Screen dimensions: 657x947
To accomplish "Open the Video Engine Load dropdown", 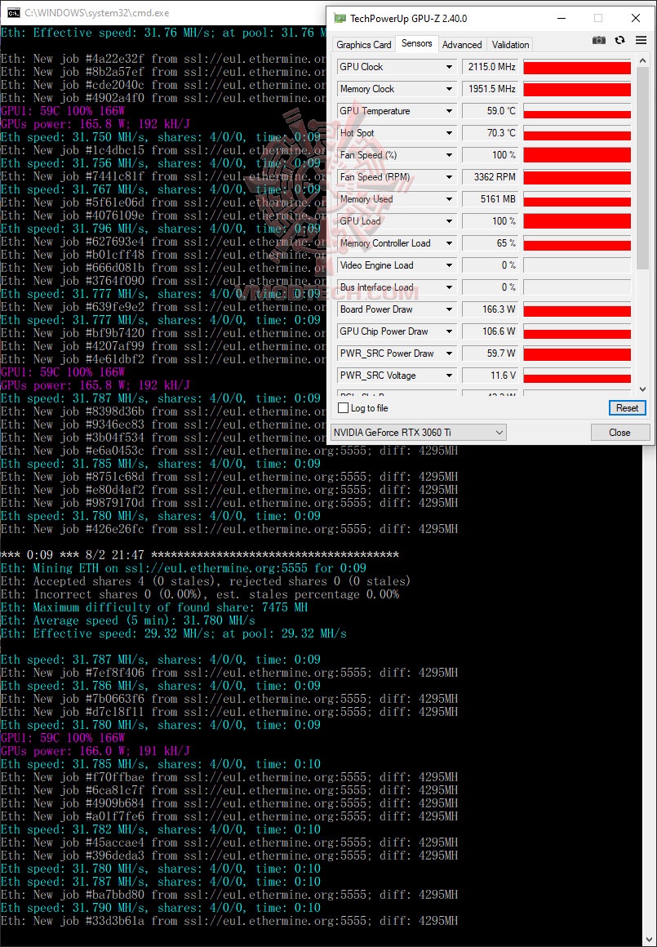I will tap(449, 265).
